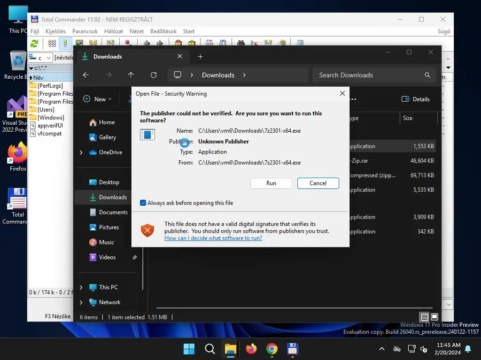Open Fájl menu in Total Commander
Screen dimensions: 481x360
point(35,31)
